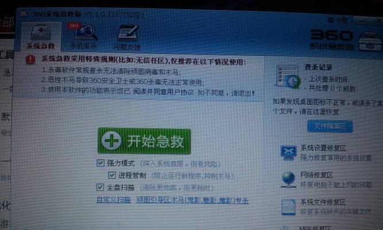The image size is (383, 230).
Task: Click the text 修复系统缺失的关键文件
Action: click(336, 212)
